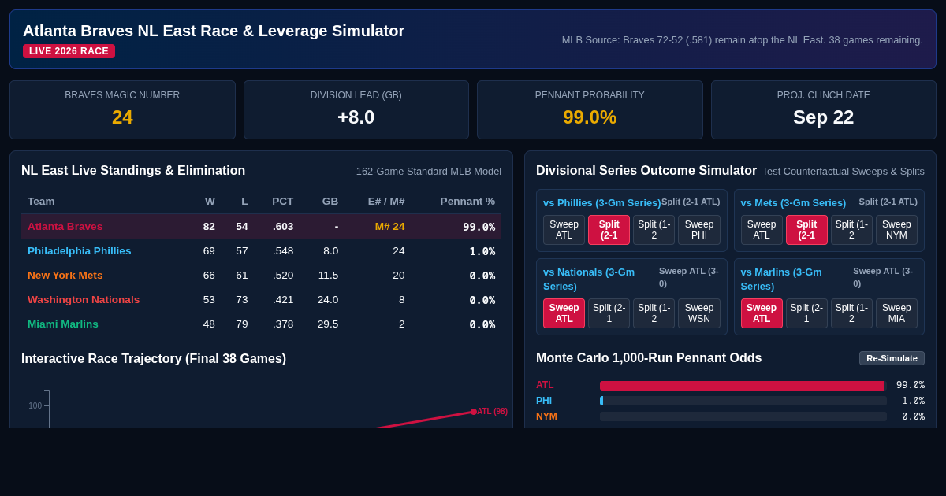The width and height of the screenshot is (946, 496).
Task: Click the vs Phillies (3-Gm Series) title
Action: click(602, 202)
